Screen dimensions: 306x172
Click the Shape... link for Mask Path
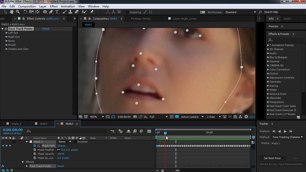(62, 146)
